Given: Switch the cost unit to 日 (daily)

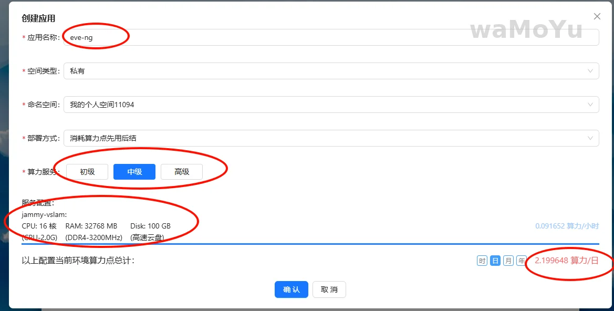Looking at the screenshot, I should click(x=495, y=261).
